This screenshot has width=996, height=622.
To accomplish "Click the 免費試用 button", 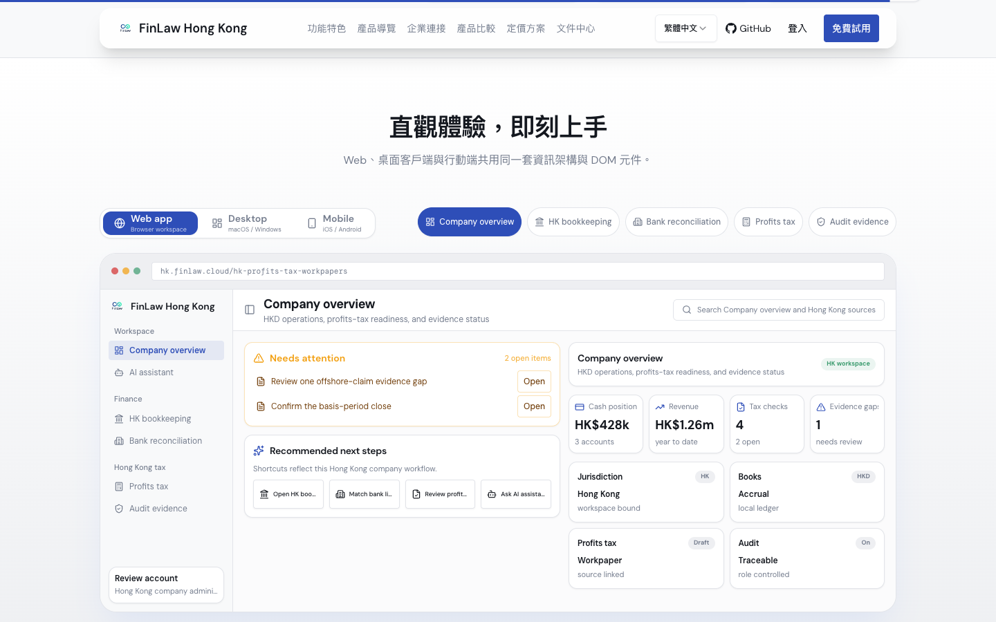I will [851, 28].
